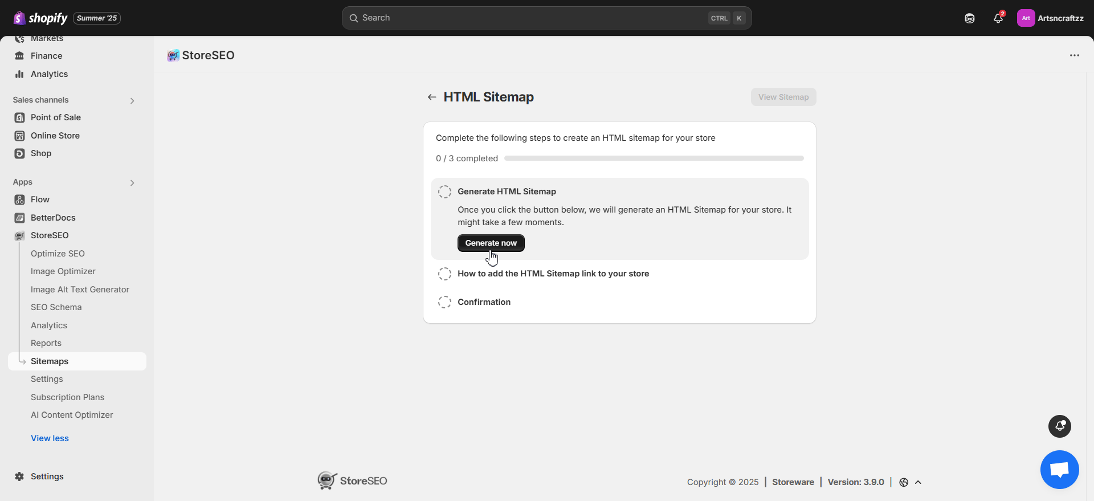Screen dimensions: 1094x501
Task: Expand How to add the HTML Sitemap link step
Action: 553,274
